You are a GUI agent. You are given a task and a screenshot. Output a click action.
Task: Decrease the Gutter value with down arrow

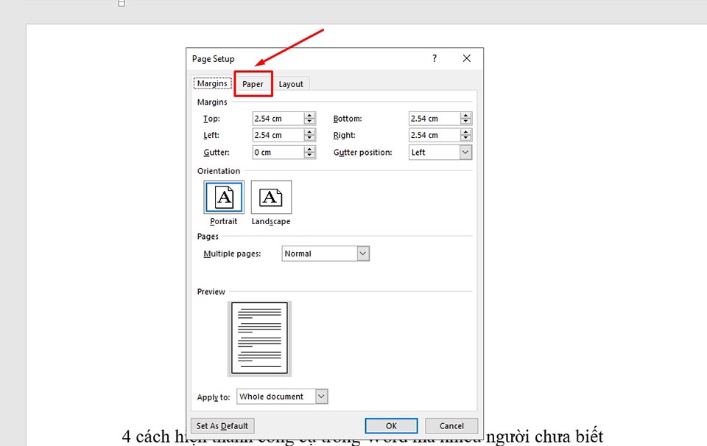309,156
